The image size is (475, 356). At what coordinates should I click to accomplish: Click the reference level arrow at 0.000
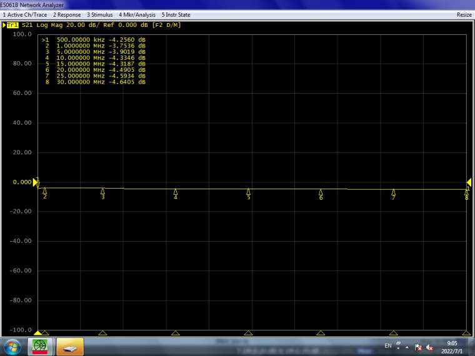35,182
